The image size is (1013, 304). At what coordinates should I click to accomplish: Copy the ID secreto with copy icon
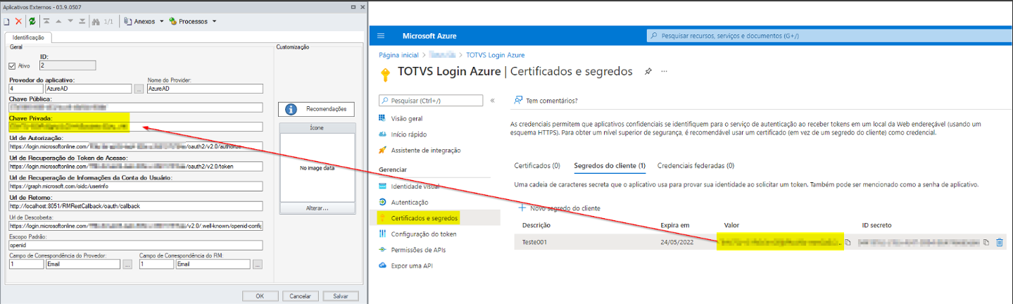coord(987,242)
